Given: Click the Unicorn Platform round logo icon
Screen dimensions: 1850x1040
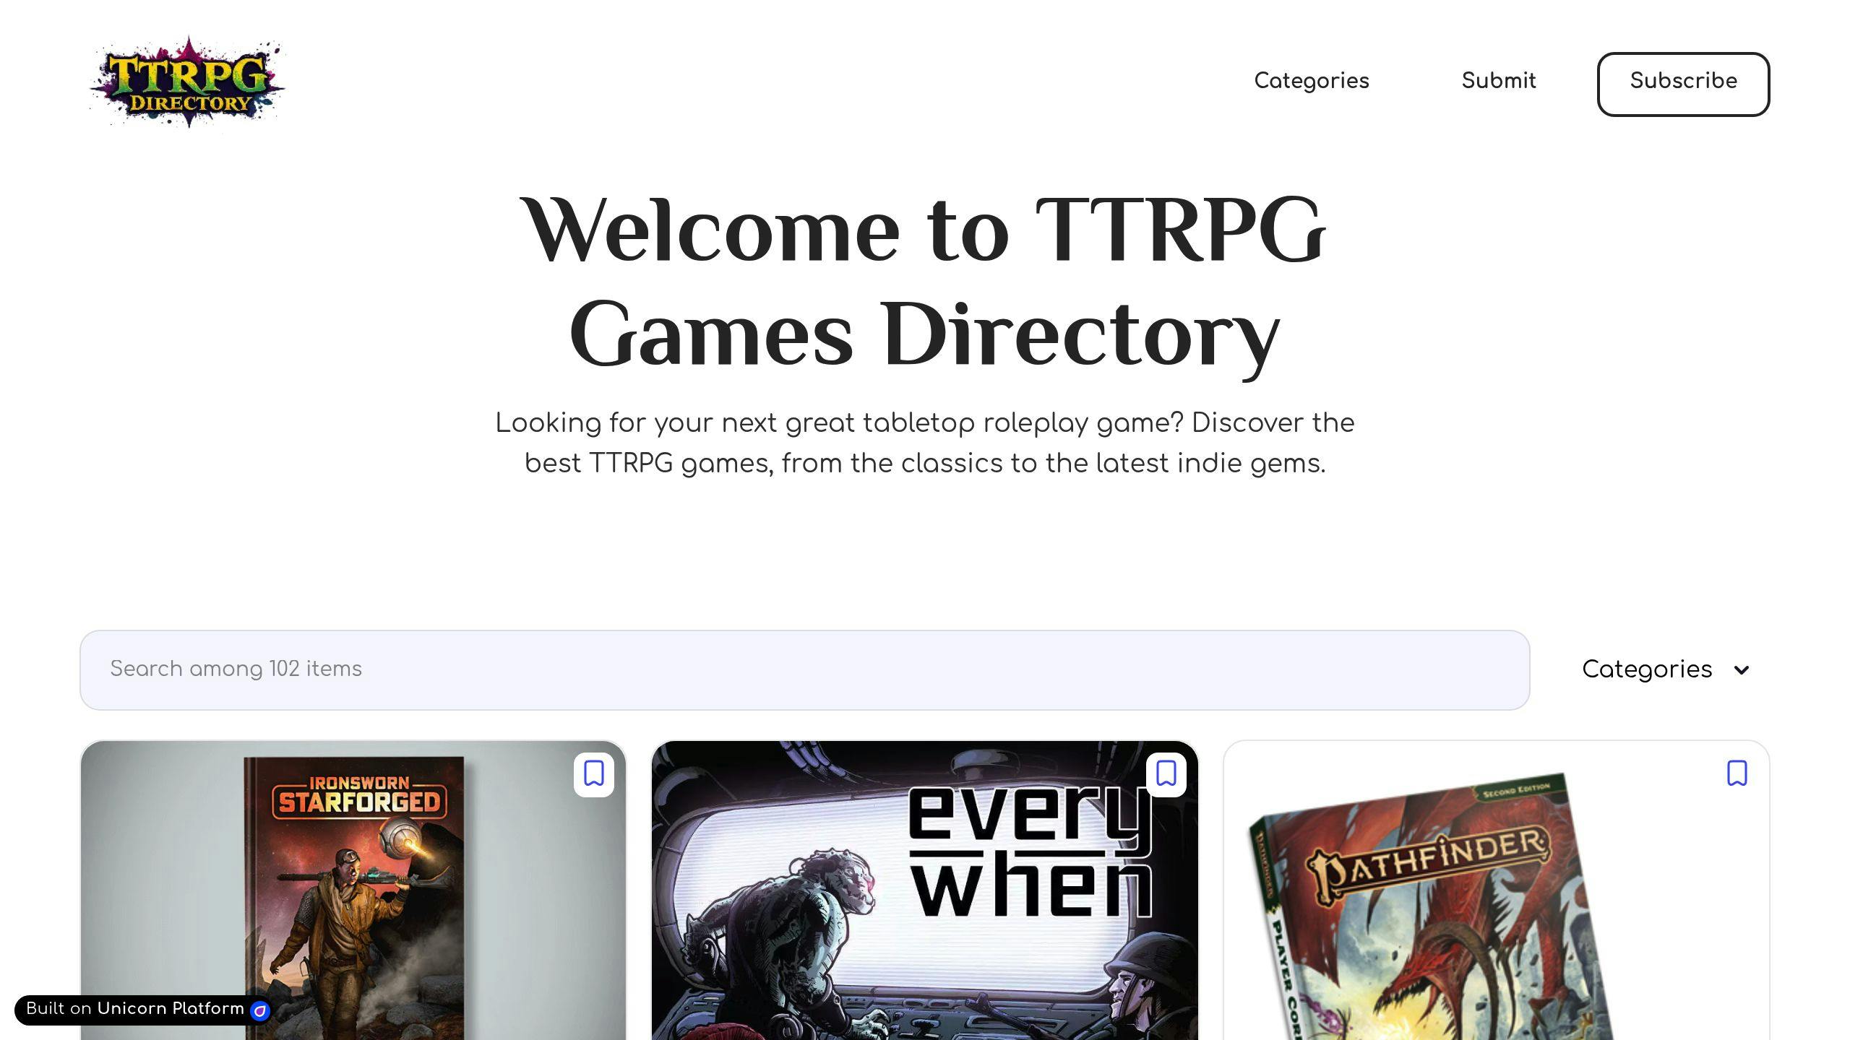Looking at the screenshot, I should 259,1010.
